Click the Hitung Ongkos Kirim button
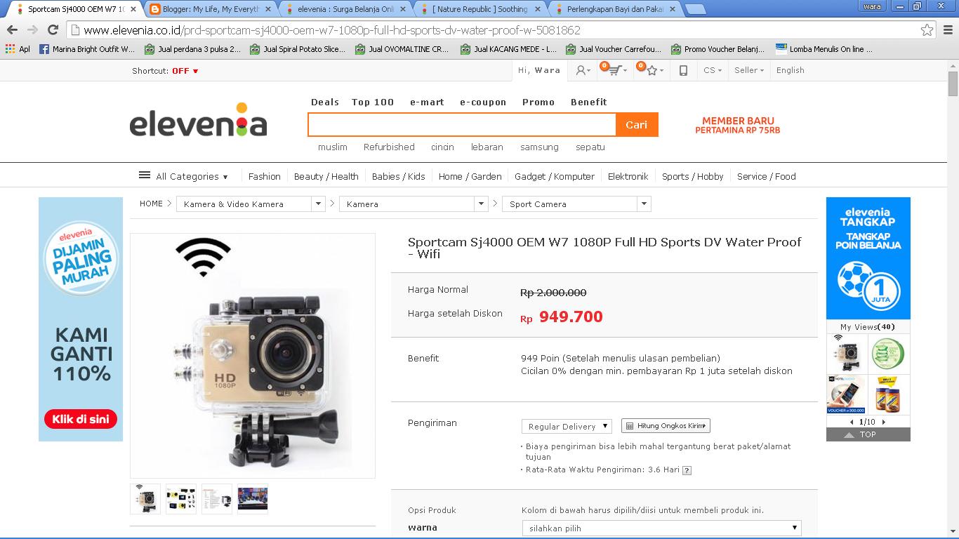The width and height of the screenshot is (959, 539). pyautogui.click(x=666, y=426)
